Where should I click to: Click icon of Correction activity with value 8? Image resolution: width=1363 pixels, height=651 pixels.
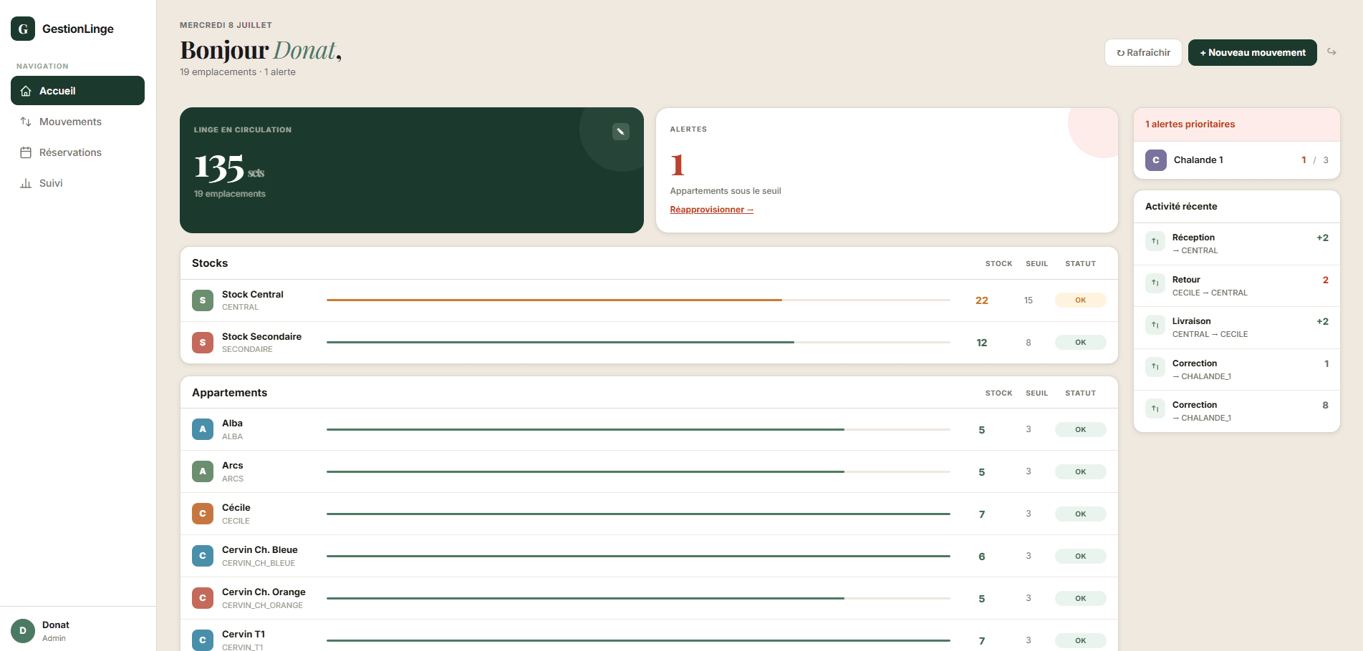pos(1155,408)
